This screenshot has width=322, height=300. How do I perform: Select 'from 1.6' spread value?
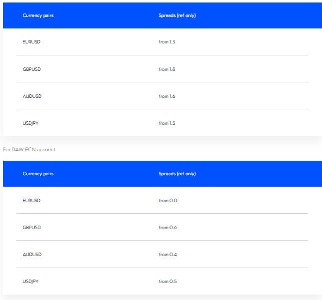pyautogui.click(x=167, y=96)
